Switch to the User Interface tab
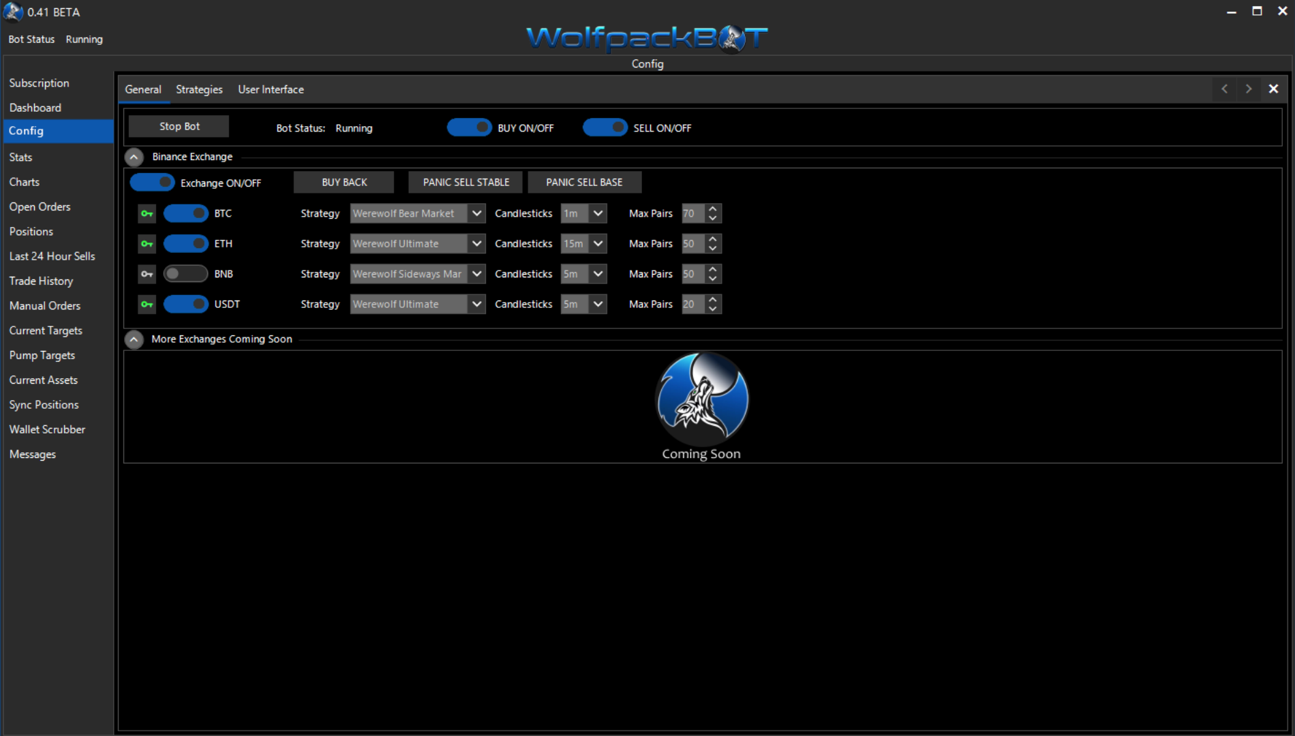The image size is (1295, 736). pyautogui.click(x=271, y=89)
